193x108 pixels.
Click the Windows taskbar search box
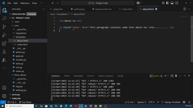click(x=19, y=106)
